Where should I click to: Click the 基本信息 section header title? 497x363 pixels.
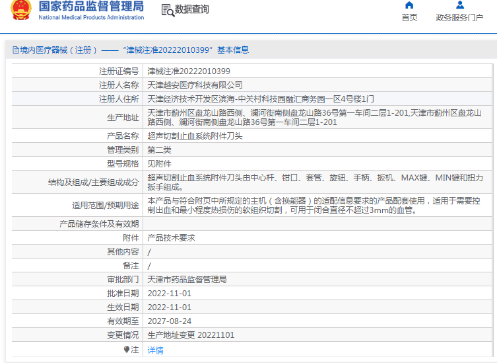233,50
